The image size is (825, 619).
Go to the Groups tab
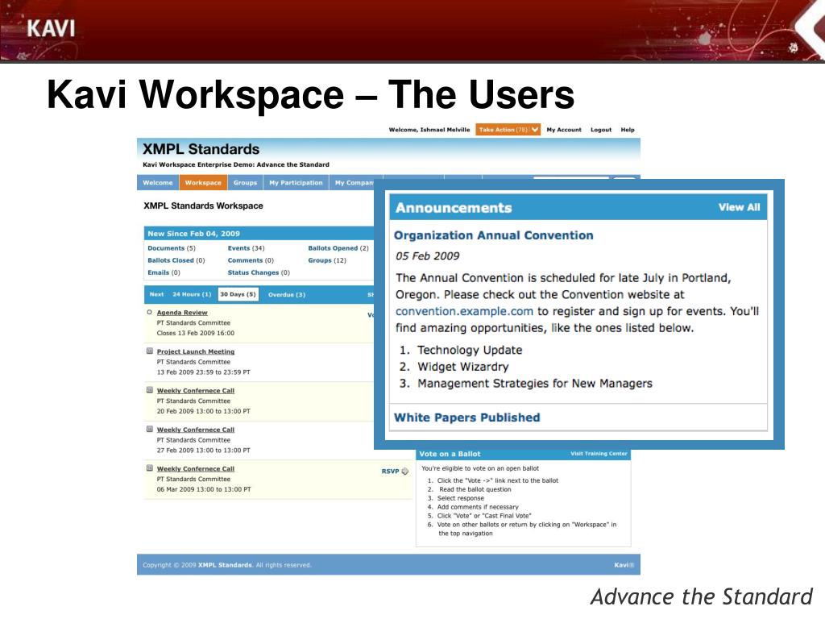245,183
